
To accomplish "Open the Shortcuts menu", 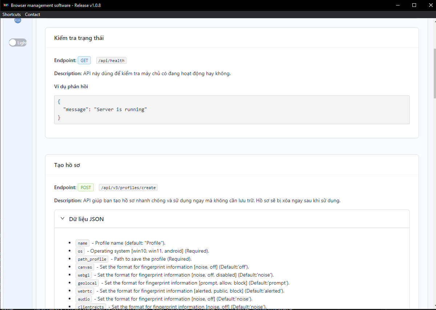I will (12, 15).
